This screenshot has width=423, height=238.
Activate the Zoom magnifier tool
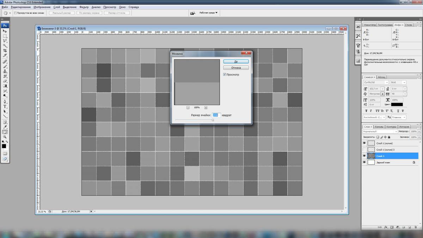click(x=5, y=136)
